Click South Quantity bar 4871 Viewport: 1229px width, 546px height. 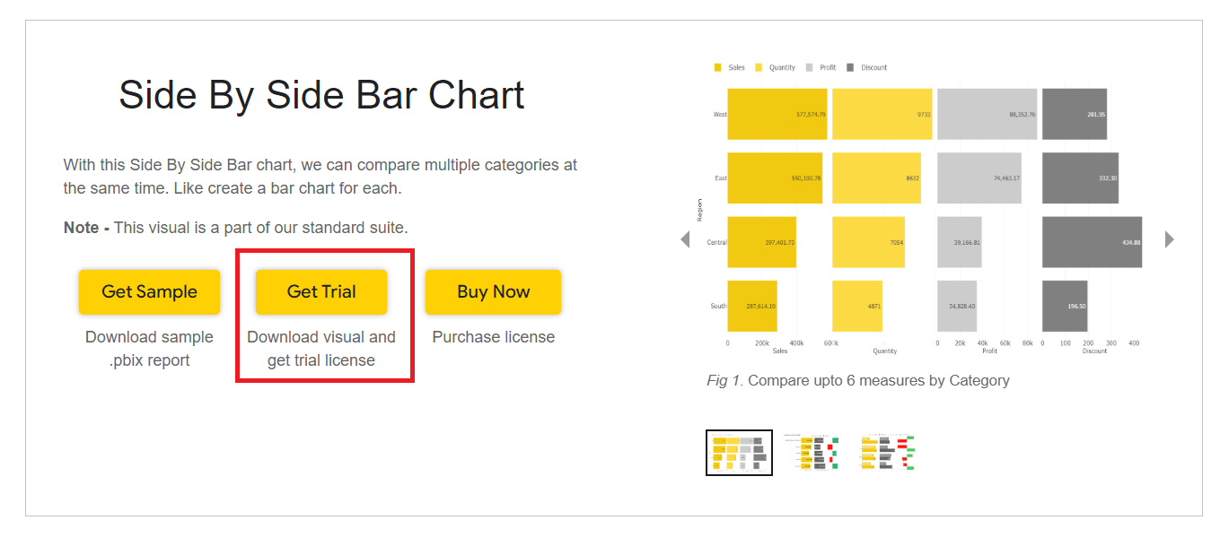pos(856,306)
